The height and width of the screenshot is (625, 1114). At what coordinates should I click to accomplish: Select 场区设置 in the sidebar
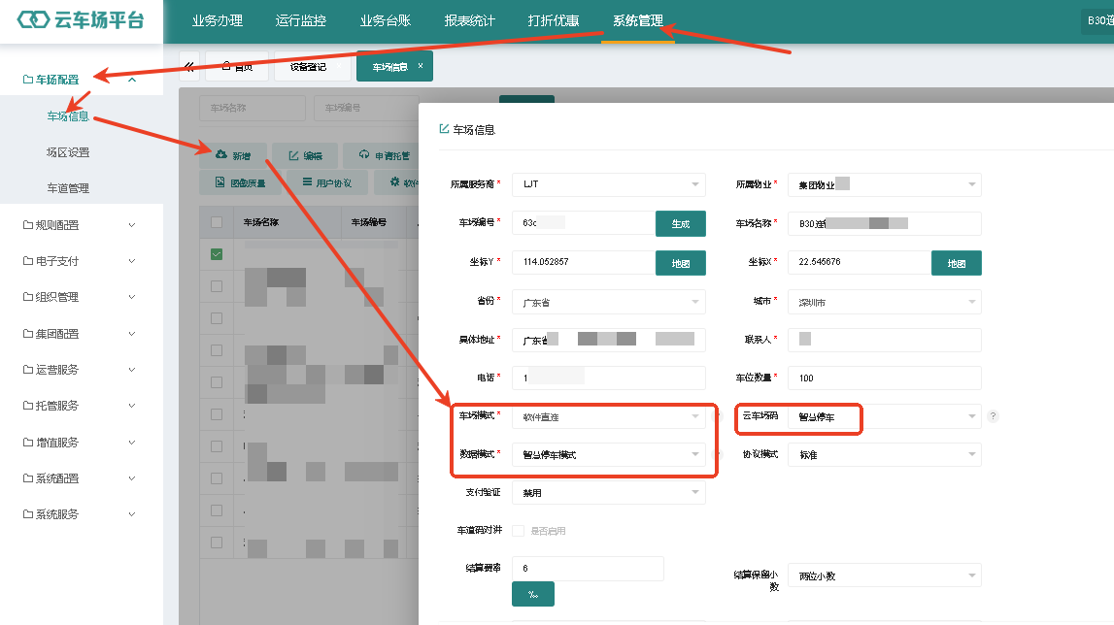[x=67, y=152]
